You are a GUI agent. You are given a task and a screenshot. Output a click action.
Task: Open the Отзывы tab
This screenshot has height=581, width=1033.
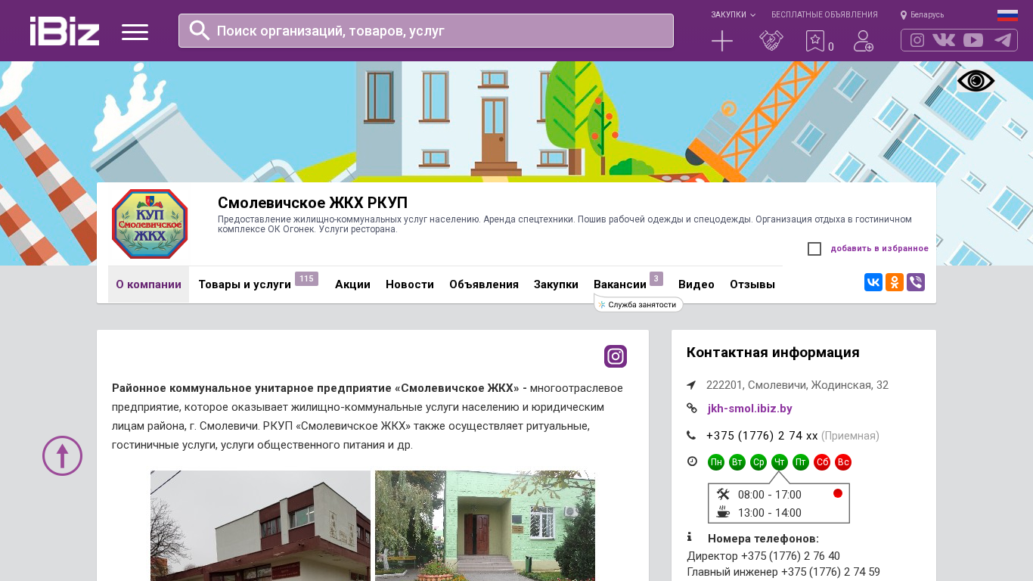tap(752, 284)
